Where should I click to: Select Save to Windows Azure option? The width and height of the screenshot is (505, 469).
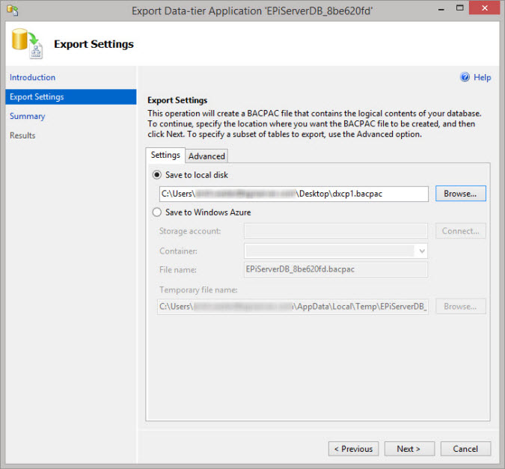(x=157, y=212)
